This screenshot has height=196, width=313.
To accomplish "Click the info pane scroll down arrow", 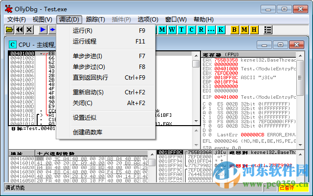I will [x=196, y=145].
